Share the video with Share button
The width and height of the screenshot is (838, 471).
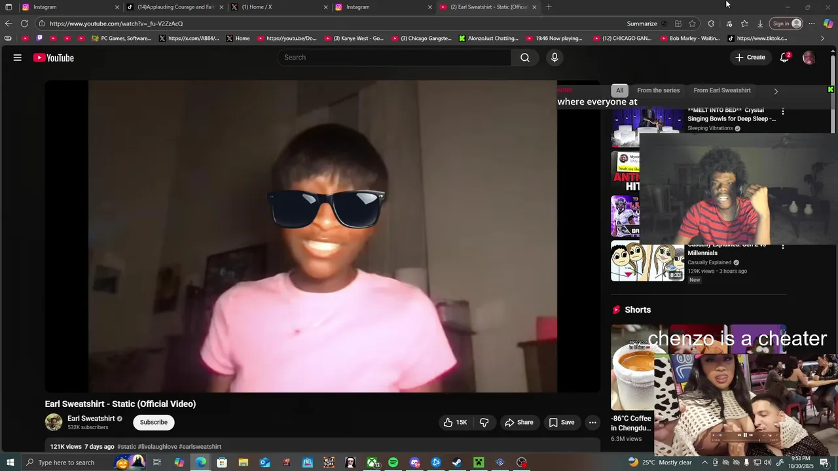[519, 423]
